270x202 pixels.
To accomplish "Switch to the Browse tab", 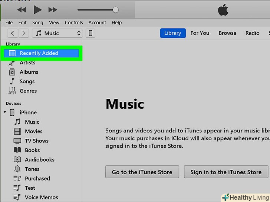I will coord(227,33).
